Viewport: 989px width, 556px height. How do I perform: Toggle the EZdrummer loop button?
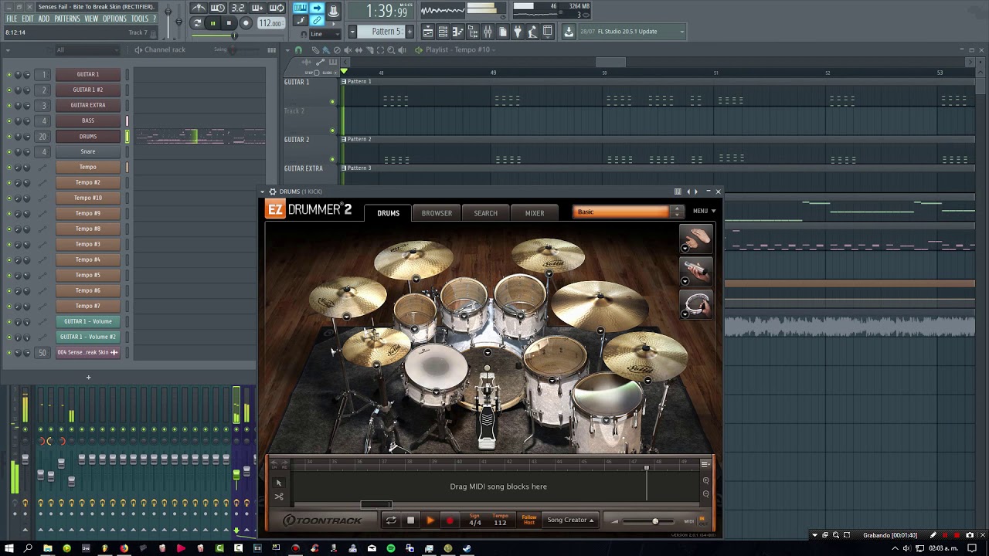[391, 520]
